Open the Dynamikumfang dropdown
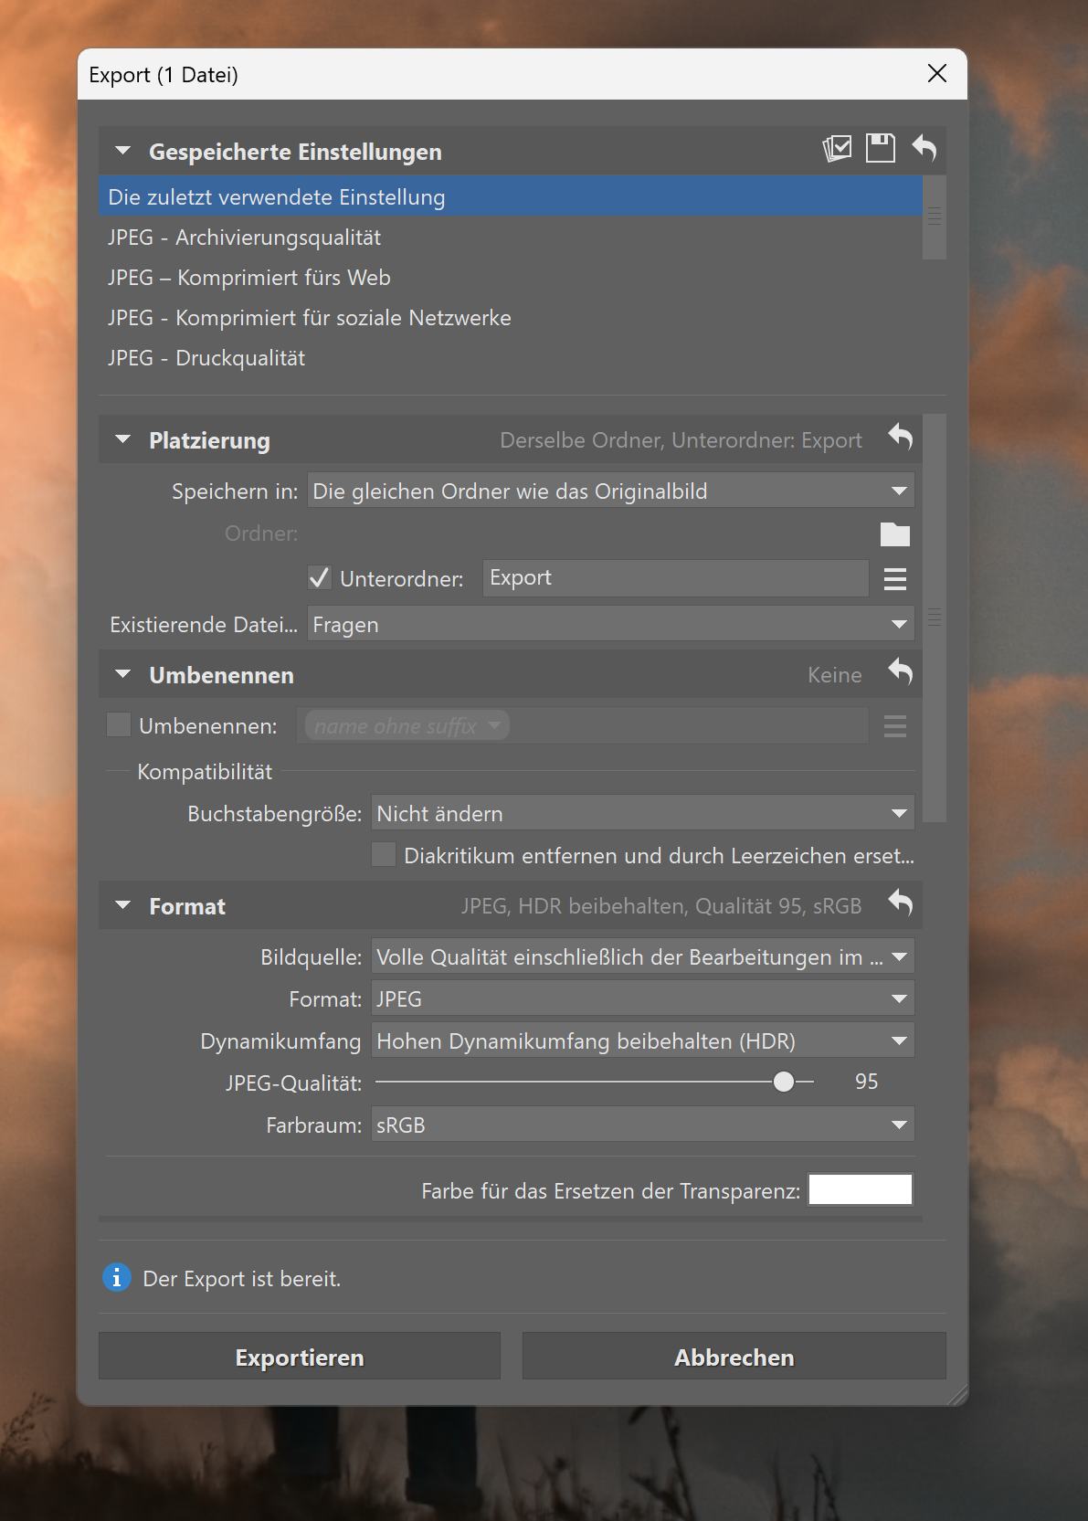Viewport: 1088px width, 1521px height. pyautogui.click(x=643, y=1040)
